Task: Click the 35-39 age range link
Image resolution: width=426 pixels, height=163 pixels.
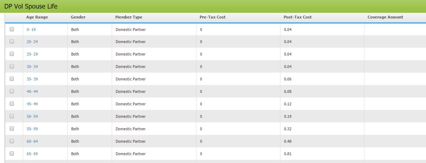Action: [32, 79]
